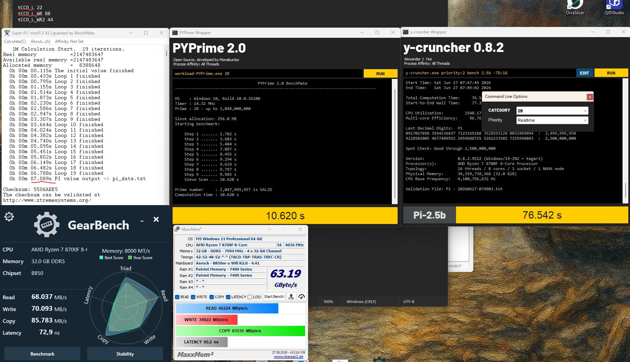This screenshot has height=362, width=630.
Task: Click RUN button in PYPrime Wrapper
Action: click(380, 74)
